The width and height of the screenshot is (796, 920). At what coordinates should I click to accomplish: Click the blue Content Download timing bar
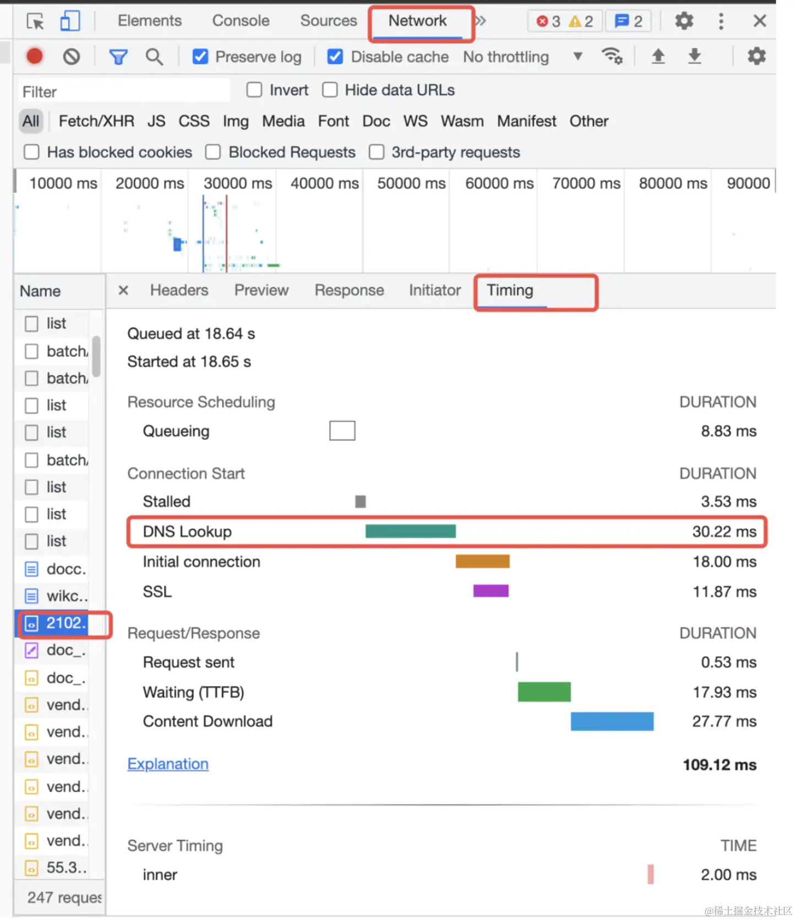coord(612,721)
